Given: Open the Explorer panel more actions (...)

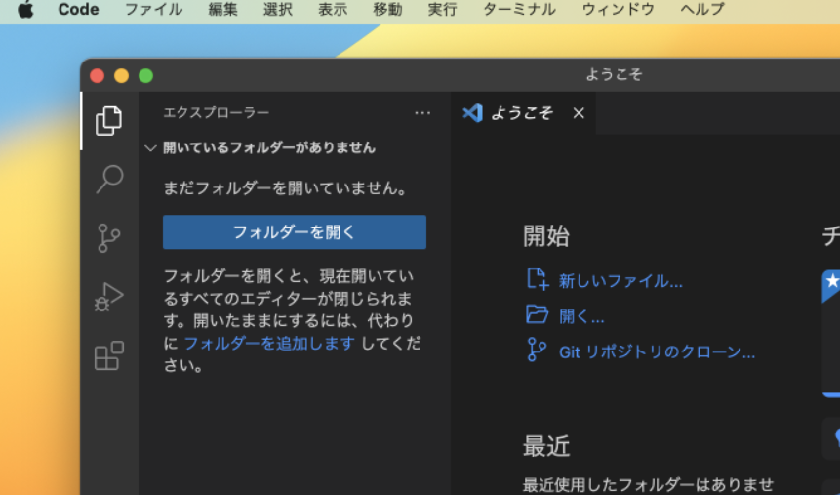Looking at the screenshot, I should (x=422, y=113).
